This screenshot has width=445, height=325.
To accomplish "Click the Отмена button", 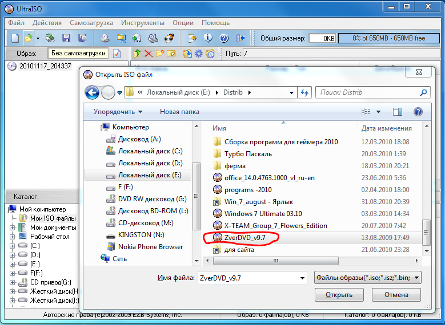I will (396, 295).
